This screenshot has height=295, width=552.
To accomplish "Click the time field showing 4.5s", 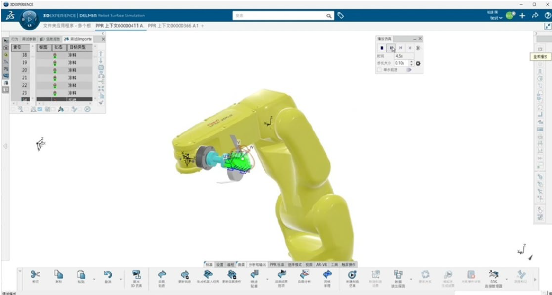I will 404,56.
